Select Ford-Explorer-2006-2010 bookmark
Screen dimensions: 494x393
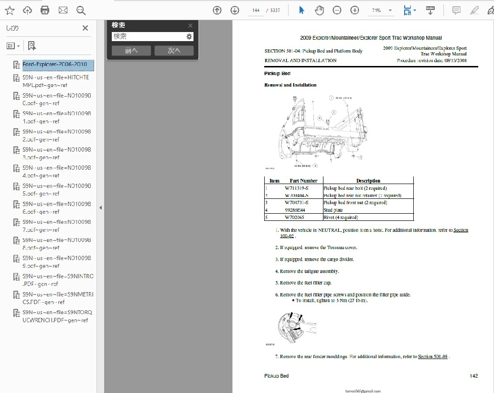(58, 65)
